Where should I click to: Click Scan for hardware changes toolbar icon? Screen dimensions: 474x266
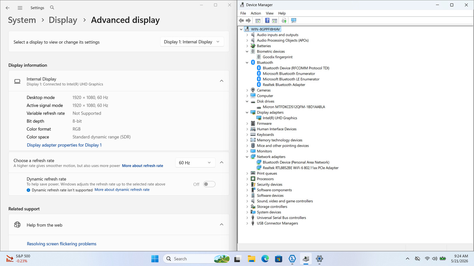294,20
